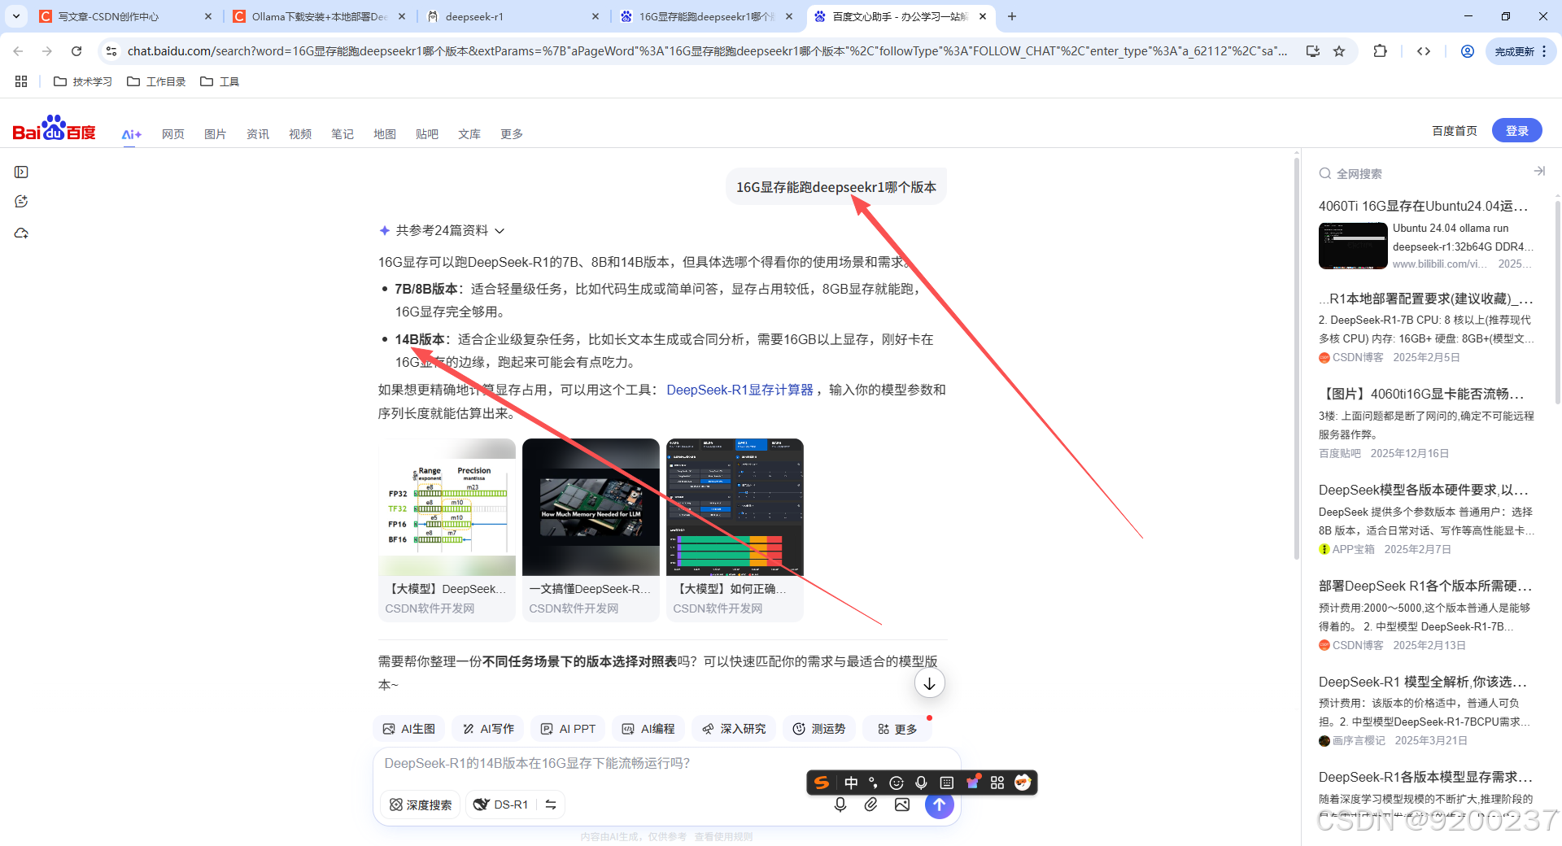This screenshot has height=846, width=1562.
Task: Select the Ai+ tab
Action: (x=132, y=135)
